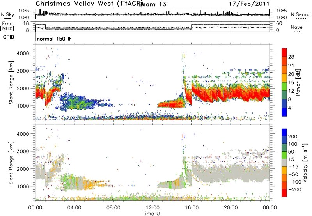Screen dimensions: 312x216
Task: Select the '4' label on Power color bar
Action: [x=289, y=108]
